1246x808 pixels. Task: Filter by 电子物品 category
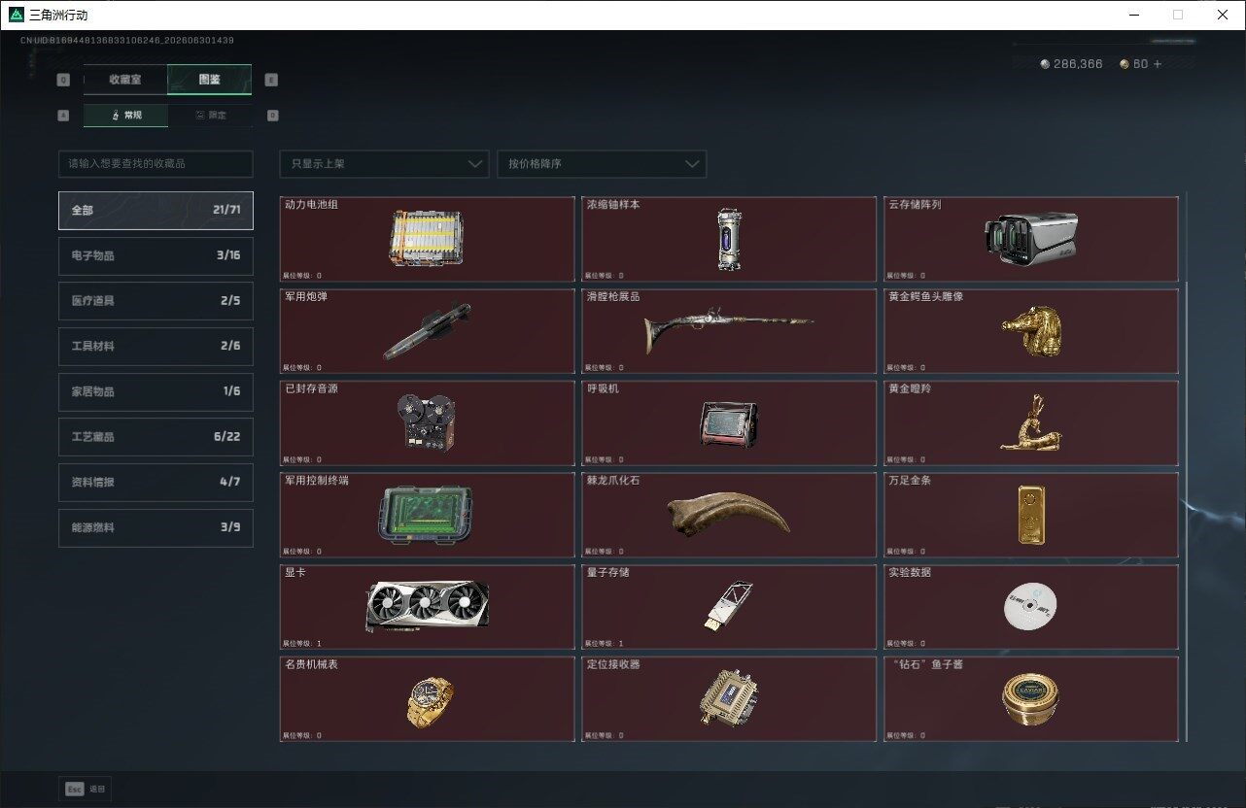(x=156, y=255)
